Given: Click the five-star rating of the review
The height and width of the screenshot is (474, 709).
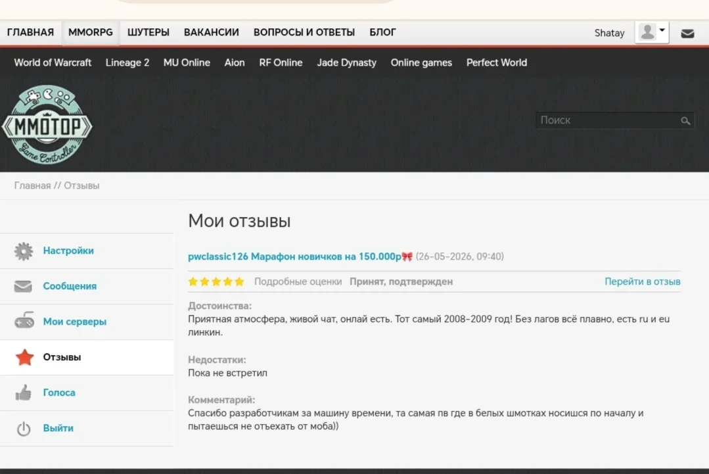Looking at the screenshot, I should pos(216,282).
